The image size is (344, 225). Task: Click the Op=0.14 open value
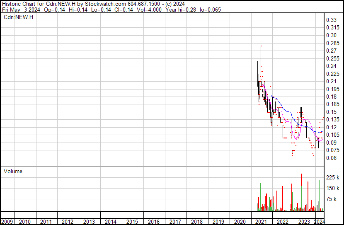[54, 10]
